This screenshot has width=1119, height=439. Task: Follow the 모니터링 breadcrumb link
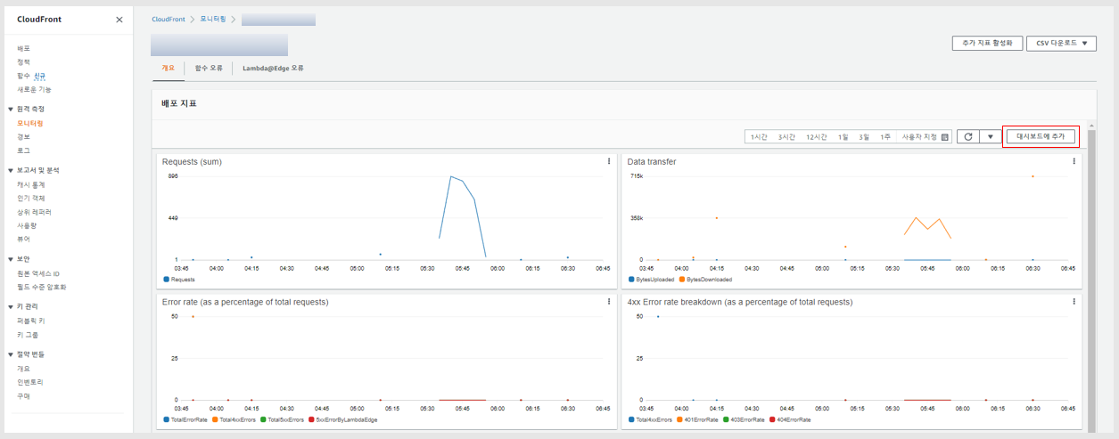(213, 19)
